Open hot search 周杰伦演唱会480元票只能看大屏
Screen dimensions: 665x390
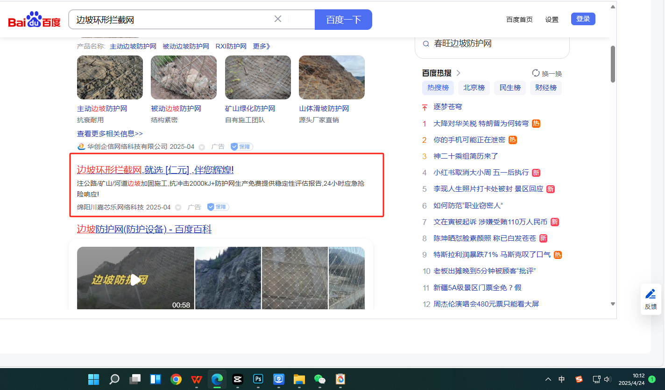486,304
